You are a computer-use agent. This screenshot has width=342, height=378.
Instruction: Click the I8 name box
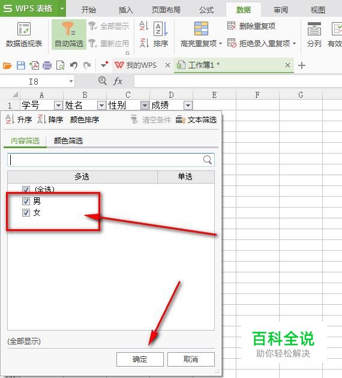[x=34, y=82]
